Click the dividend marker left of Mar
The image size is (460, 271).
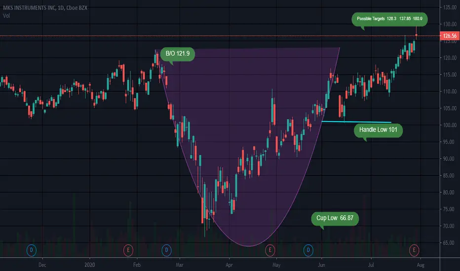click(166, 250)
